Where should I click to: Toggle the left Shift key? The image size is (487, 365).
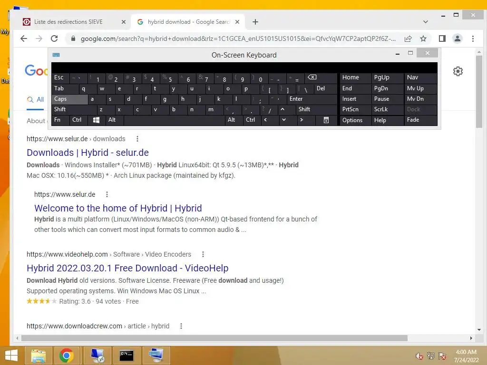click(74, 109)
